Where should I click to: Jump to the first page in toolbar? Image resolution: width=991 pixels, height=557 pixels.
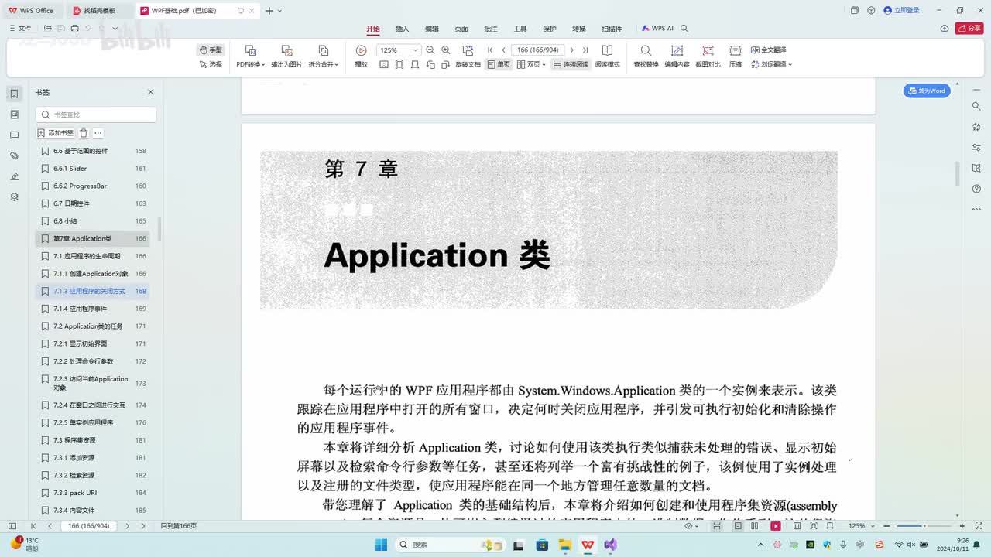point(490,50)
